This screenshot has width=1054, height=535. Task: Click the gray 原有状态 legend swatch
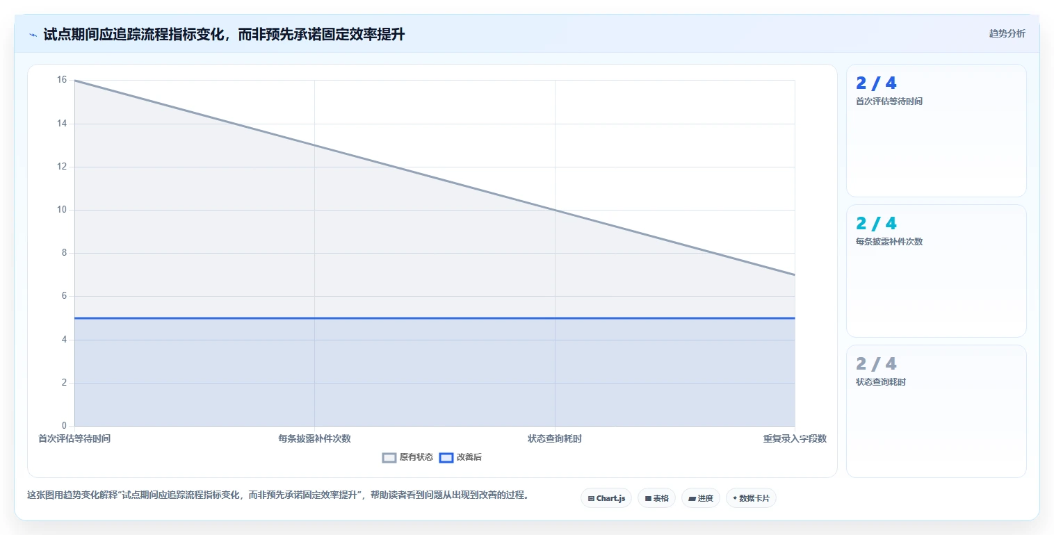(x=389, y=457)
